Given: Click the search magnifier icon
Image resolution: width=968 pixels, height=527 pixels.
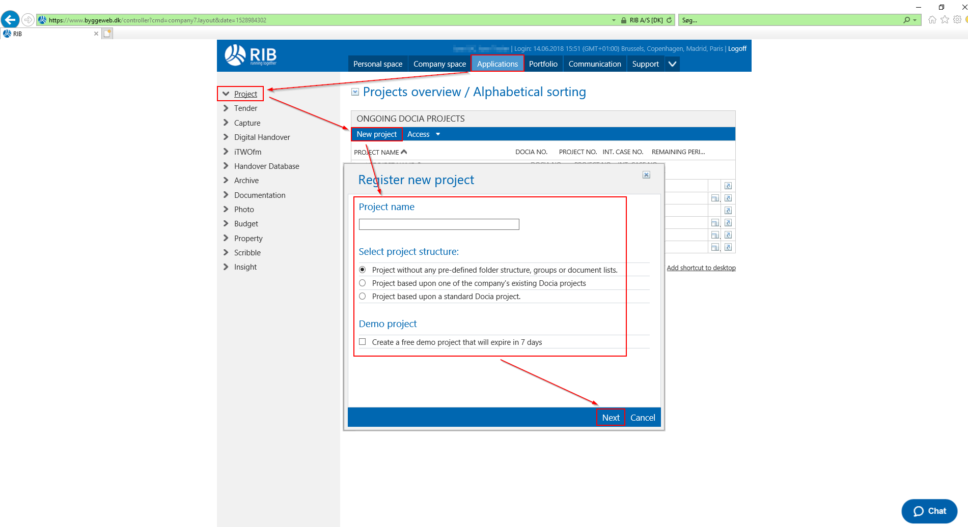Looking at the screenshot, I should [x=906, y=20].
